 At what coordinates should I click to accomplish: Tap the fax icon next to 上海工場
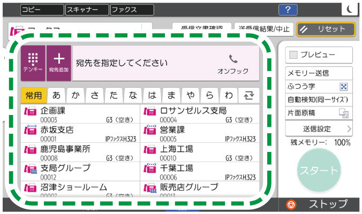(x=150, y=150)
